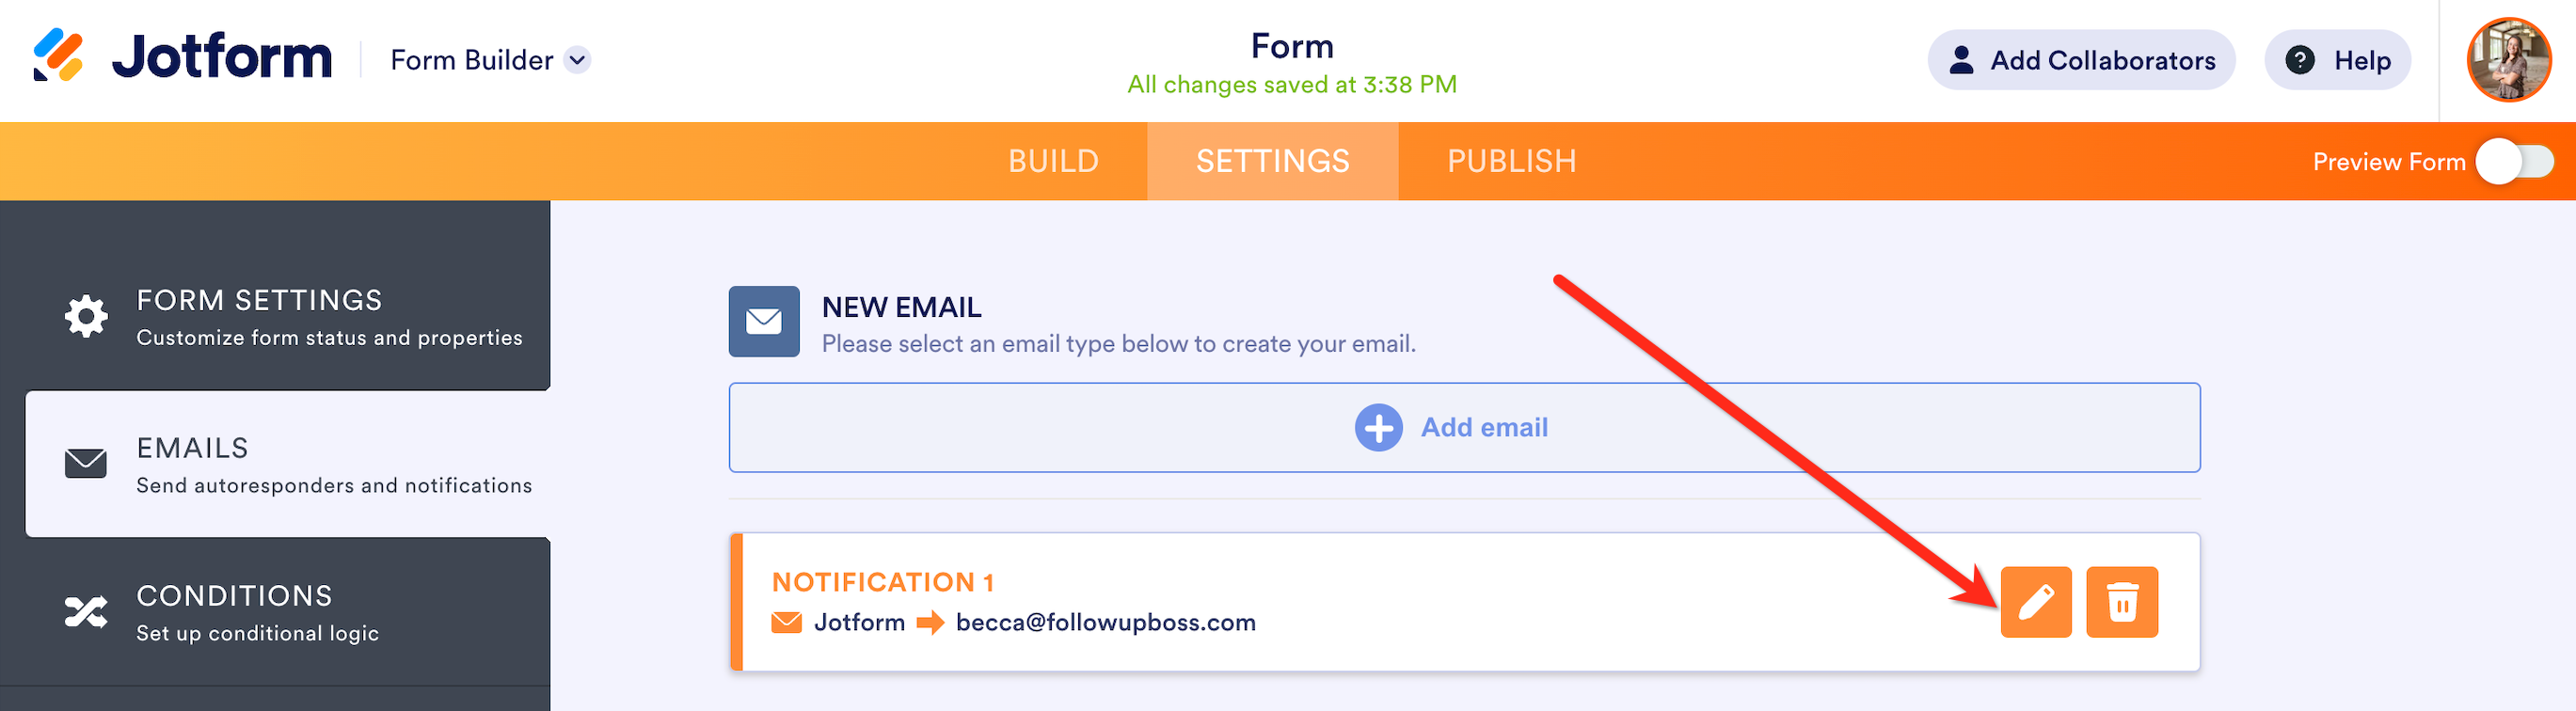Open the Notification 1 email card

[1464, 602]
